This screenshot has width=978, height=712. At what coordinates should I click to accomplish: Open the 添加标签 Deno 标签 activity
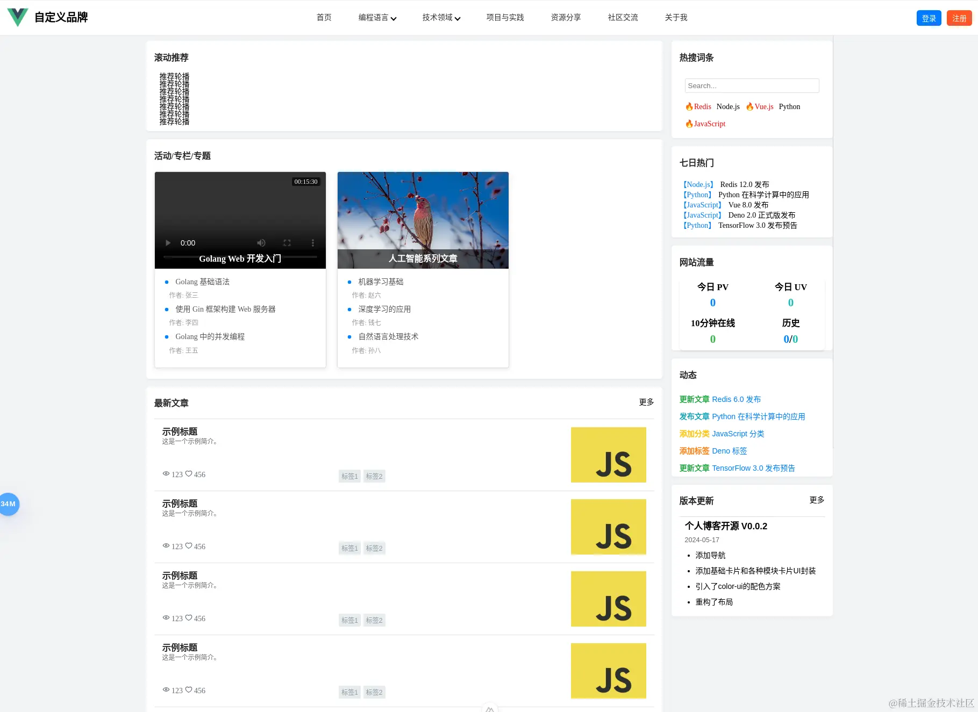pyautogui.click(x=713, y=451)
